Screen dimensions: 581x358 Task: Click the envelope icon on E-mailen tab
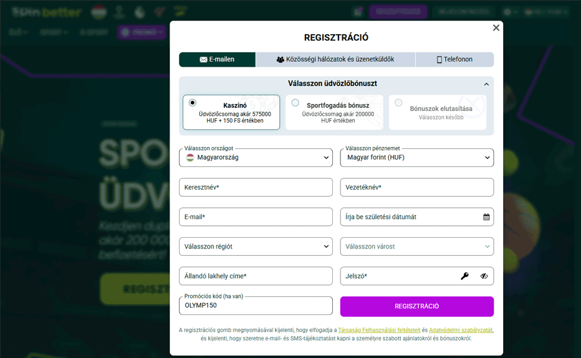(x=203, y=60)
